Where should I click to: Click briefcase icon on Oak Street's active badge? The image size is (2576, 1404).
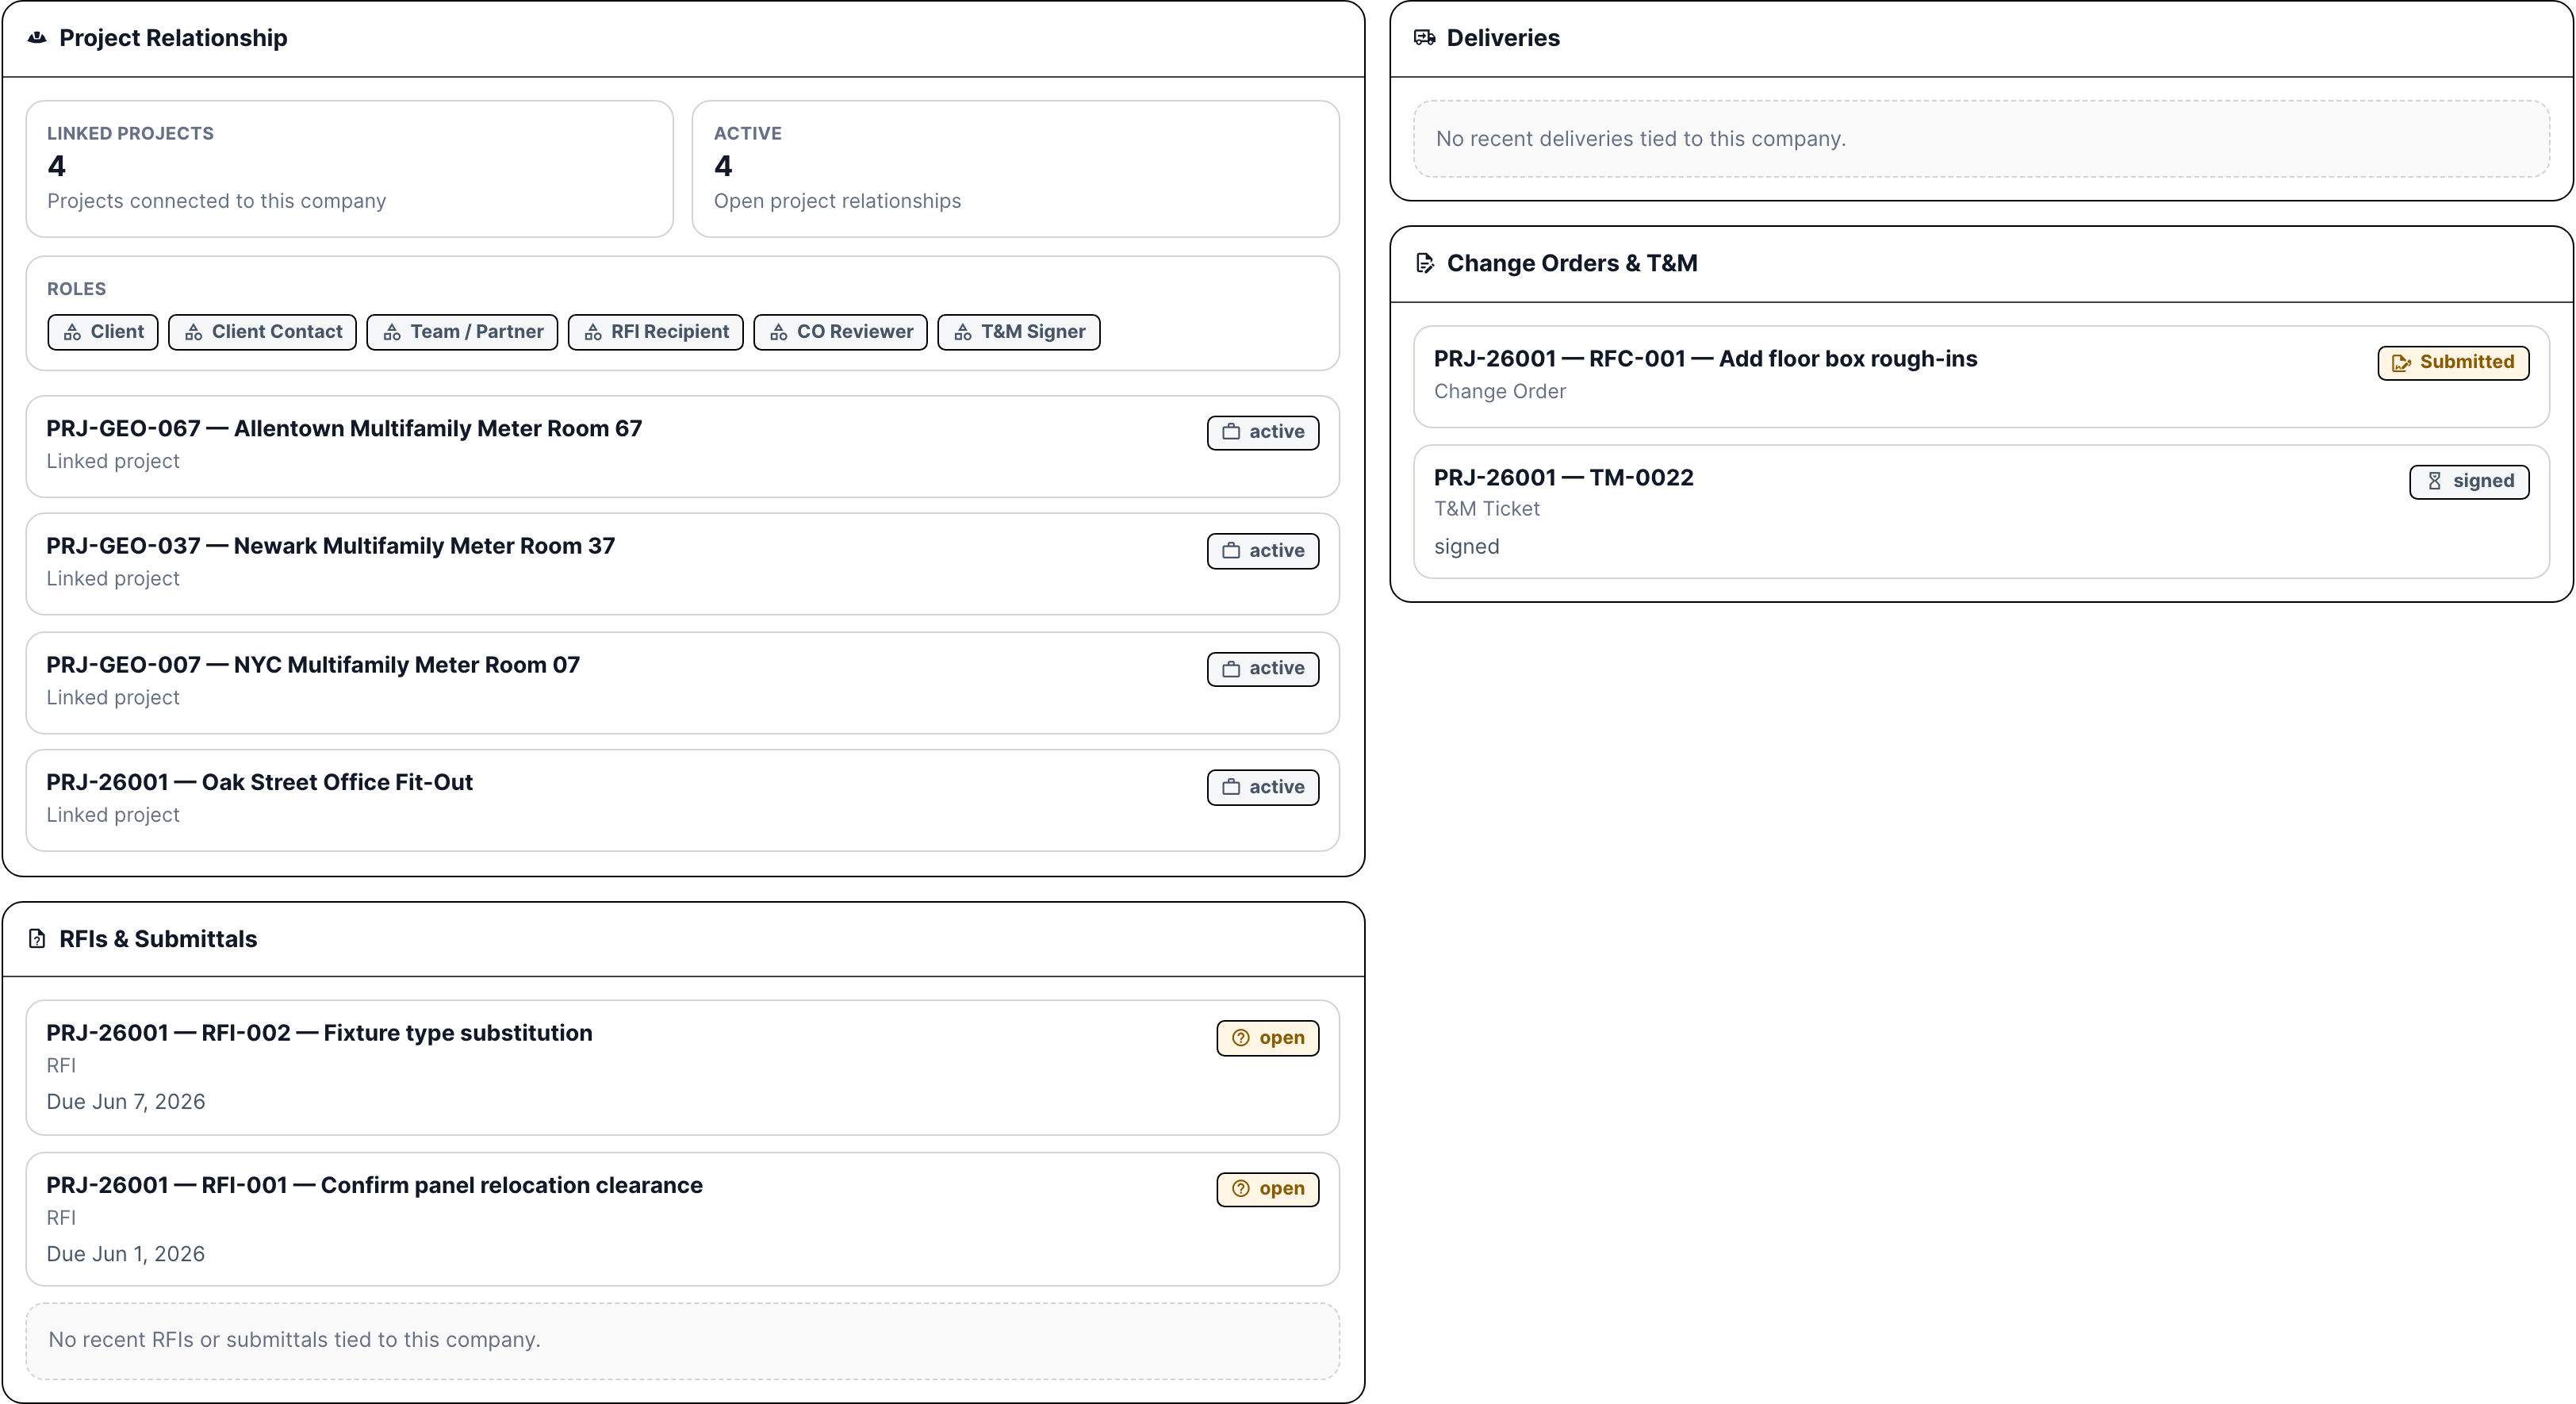click(x=1231, y=787)
